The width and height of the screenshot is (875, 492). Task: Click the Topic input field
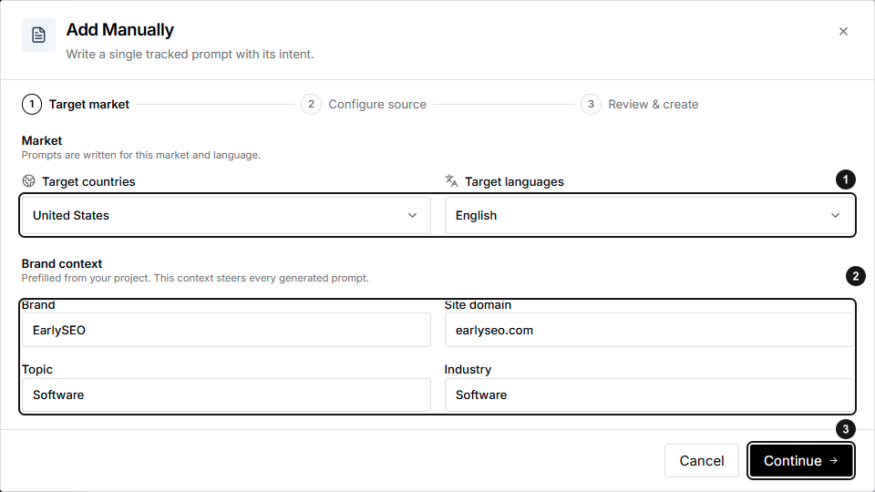(x=226, y=395)
